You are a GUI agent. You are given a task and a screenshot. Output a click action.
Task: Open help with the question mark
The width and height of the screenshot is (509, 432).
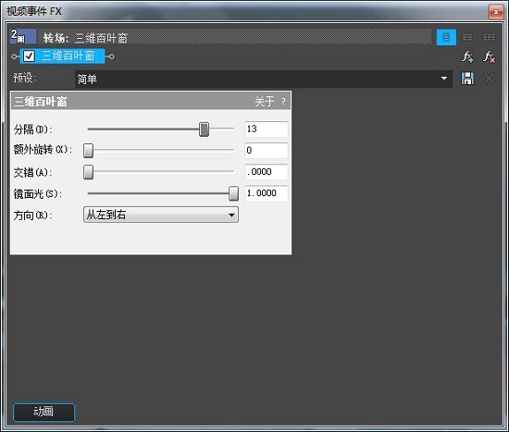click(283, 102)
